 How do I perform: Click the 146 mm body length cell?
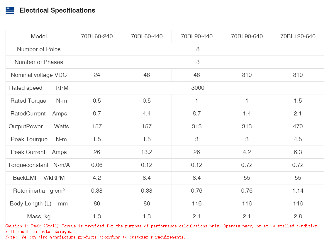point(298,204)
